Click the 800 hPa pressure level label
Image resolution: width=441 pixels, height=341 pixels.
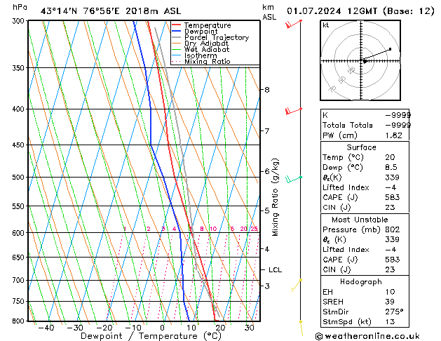20,321
